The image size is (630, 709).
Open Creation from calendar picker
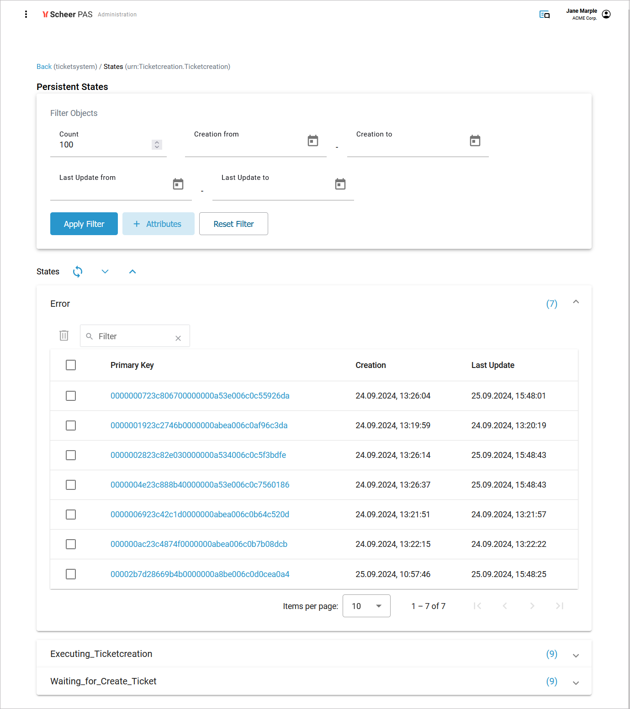tap(313, 141)
